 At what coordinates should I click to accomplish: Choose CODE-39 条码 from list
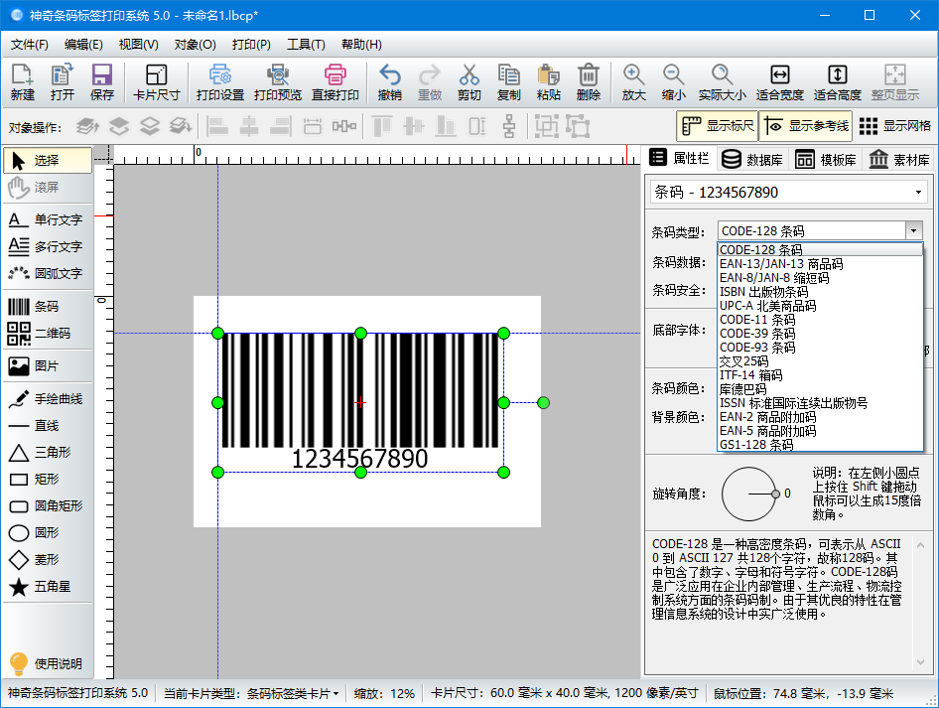click(821, 334)
